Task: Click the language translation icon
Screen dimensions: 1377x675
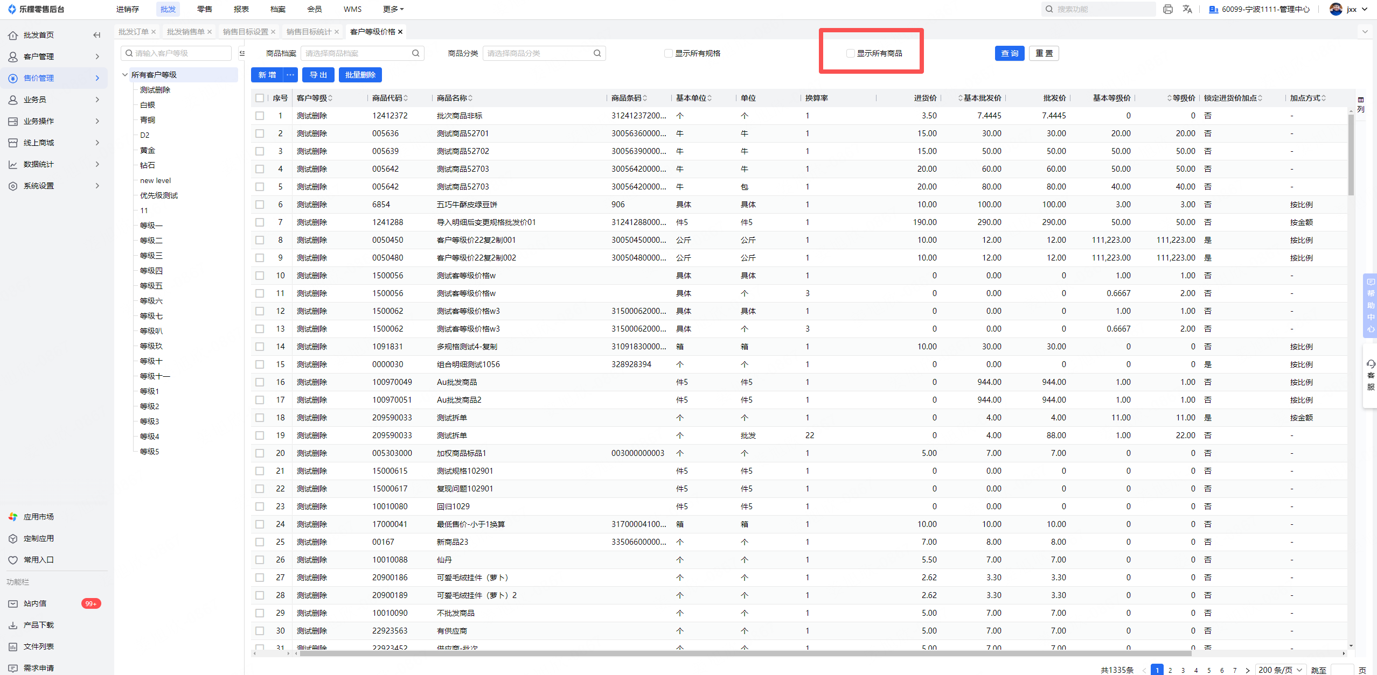Action: click(x=1187, y=9)
